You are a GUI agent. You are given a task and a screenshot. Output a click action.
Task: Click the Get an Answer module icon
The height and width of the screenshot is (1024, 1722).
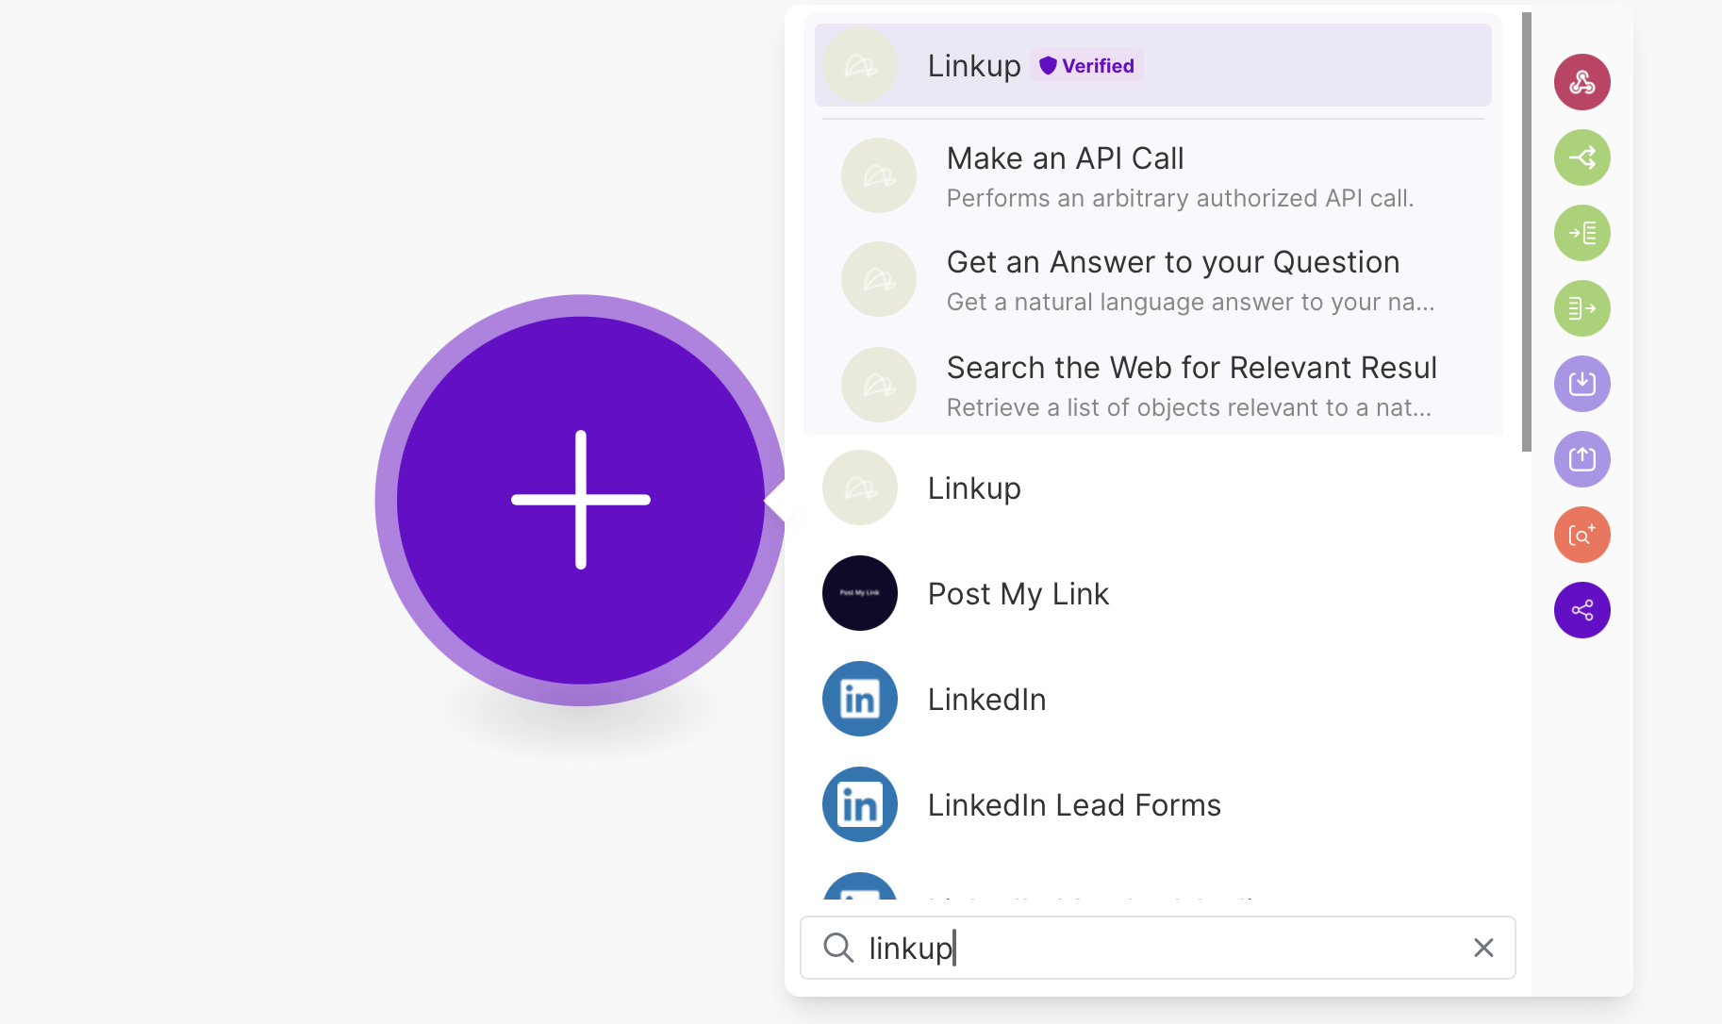point(879,279)
